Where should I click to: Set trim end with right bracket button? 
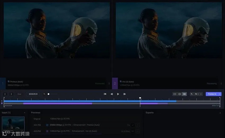(x=11, y=94)
